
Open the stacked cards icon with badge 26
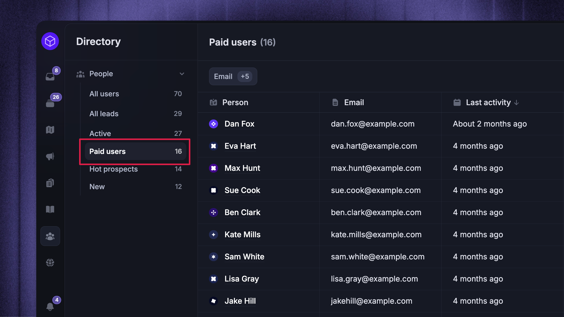(x=50, y=103)
